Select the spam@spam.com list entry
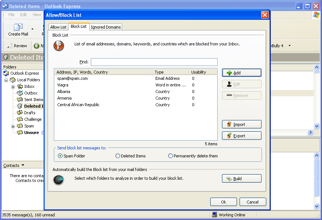The image size is (322, 220). [x=73, y=78]
